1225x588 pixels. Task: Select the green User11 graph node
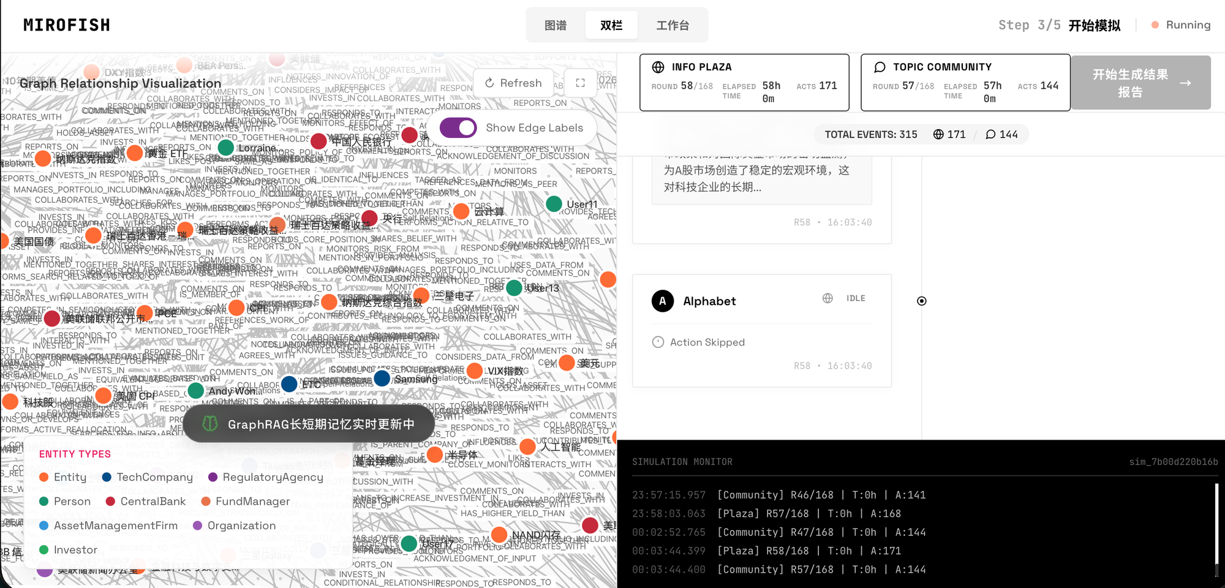pos(554,204)
